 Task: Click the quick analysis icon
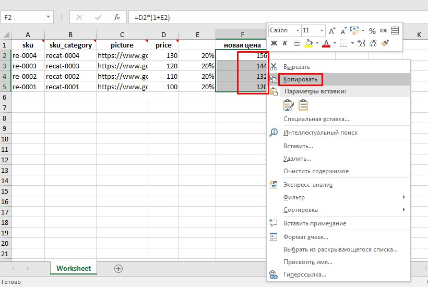(x=273, y=185)
